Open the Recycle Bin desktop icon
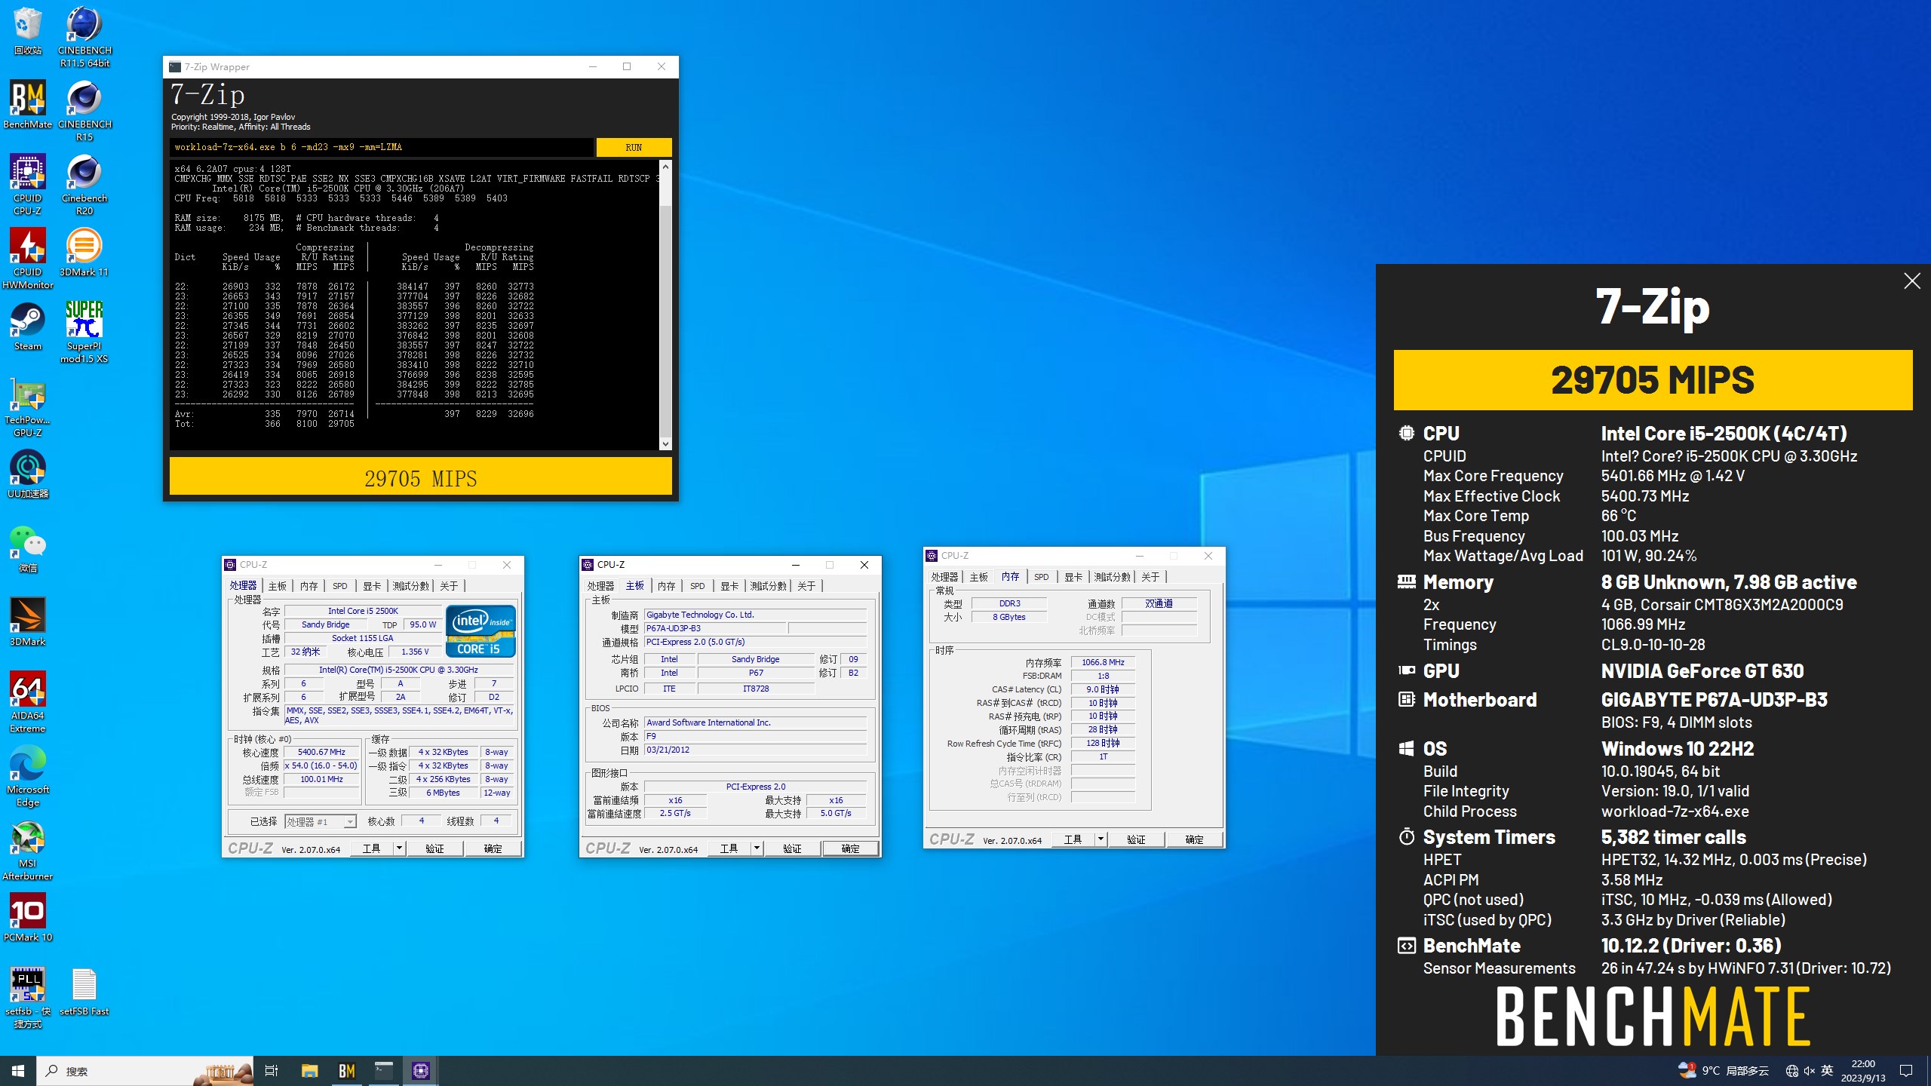Viewport: 1931px width, 1086px height. coord(28,31)
